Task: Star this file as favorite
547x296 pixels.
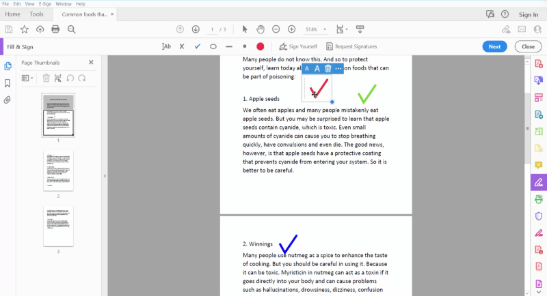Action: pyautogui.click(x=25, y=29)
